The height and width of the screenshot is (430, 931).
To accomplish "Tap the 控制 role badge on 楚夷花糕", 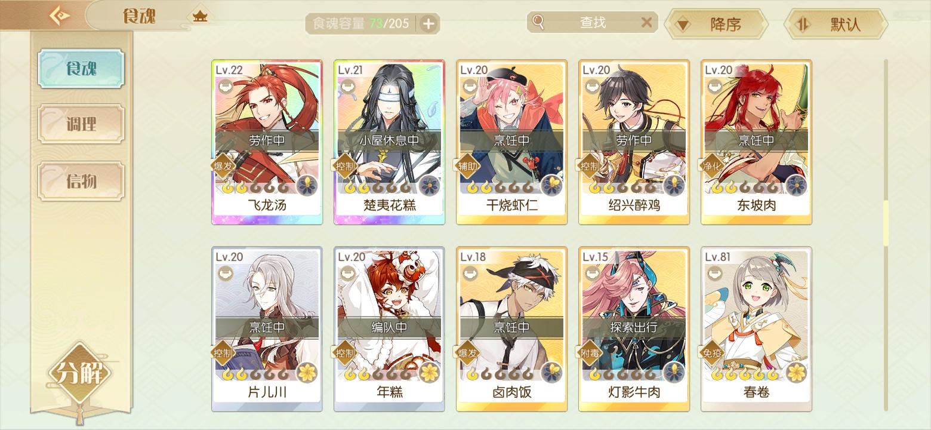I will coord(345,166).
